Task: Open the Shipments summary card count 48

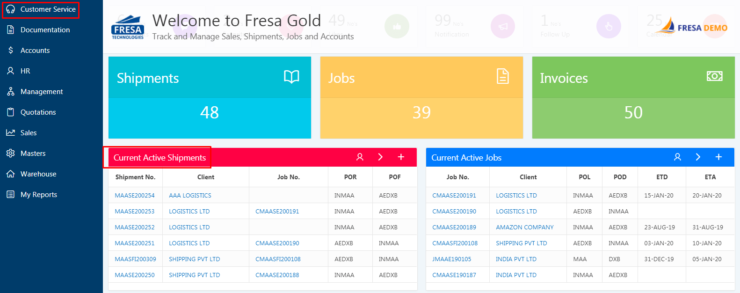Action: point(210,113)
